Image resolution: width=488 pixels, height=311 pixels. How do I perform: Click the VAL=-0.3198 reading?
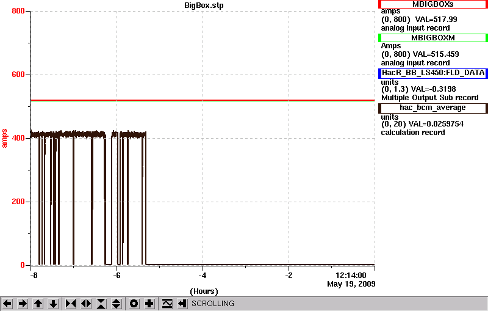tap(433, 89)
